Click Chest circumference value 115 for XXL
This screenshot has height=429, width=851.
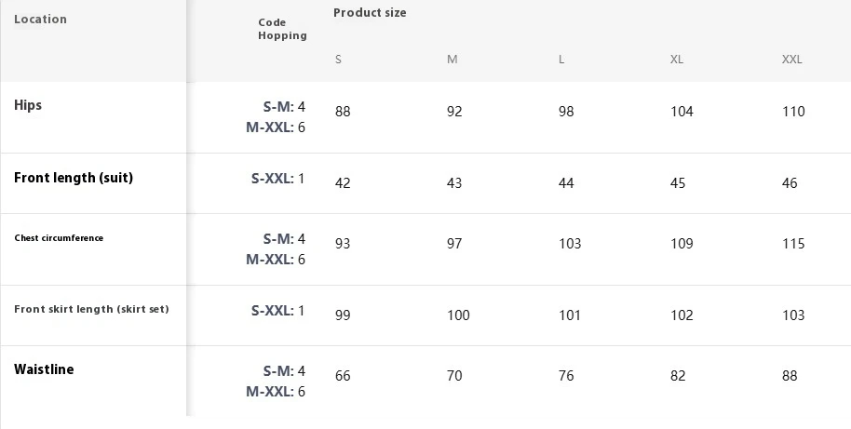click(793, 244)
